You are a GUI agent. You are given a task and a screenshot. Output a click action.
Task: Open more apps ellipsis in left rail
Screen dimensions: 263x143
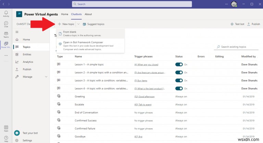[x=6, y=56]
